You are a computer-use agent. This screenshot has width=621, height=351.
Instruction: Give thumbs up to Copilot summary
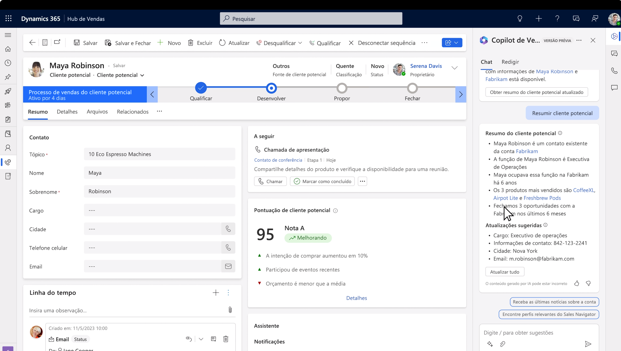(x=576, y=283)
